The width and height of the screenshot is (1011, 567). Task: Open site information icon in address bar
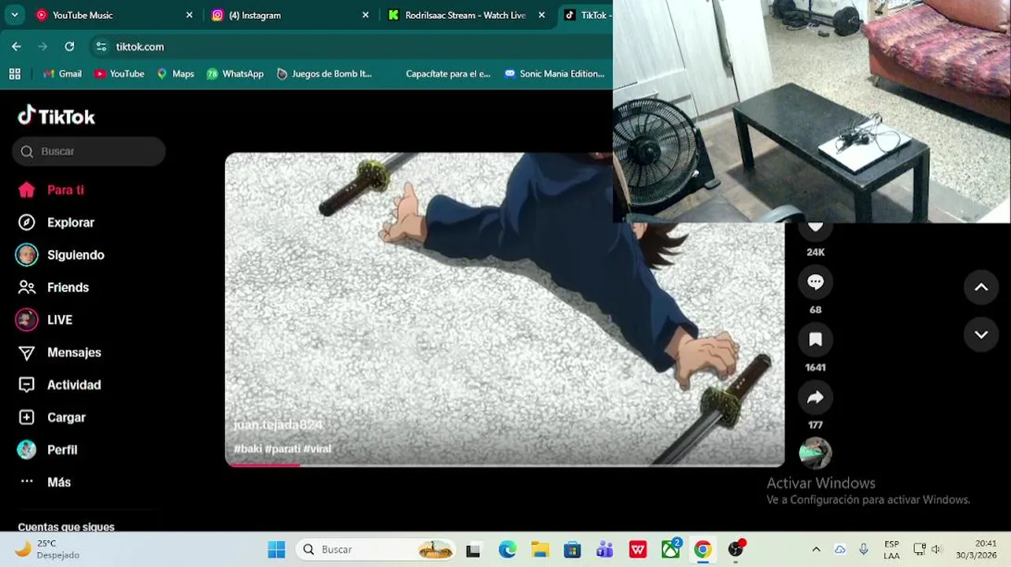(101, 46)
